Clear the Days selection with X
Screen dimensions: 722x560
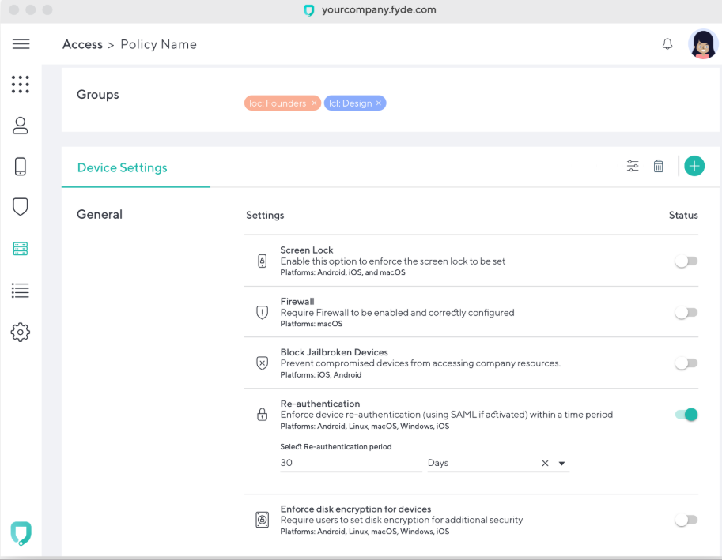tap(545, 464)
